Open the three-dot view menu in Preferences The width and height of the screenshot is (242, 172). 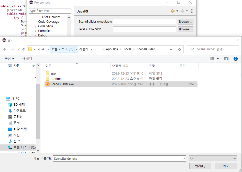tap(192, 11)
